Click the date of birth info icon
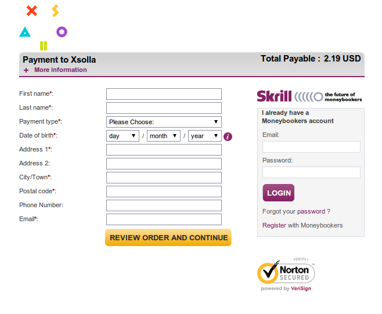 click(228, 136)
